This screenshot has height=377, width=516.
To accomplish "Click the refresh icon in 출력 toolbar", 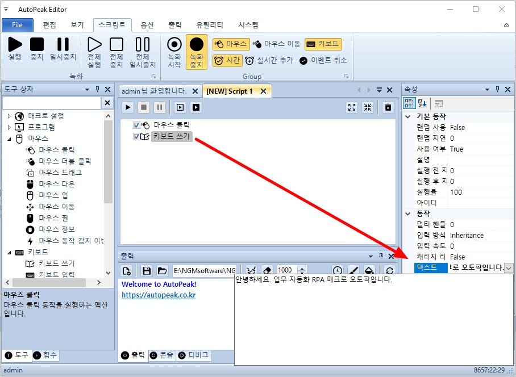I will coord(390,271).
